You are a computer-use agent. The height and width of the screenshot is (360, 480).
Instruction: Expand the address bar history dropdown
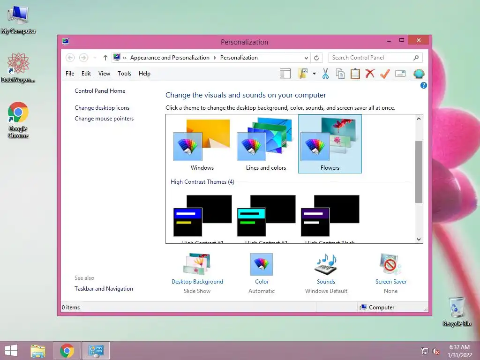(x=306, y=58)
